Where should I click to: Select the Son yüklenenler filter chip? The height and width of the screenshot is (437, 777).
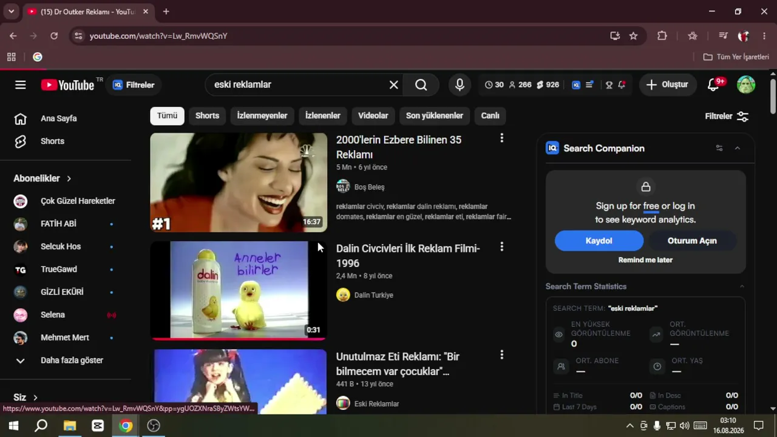point(435,115)
